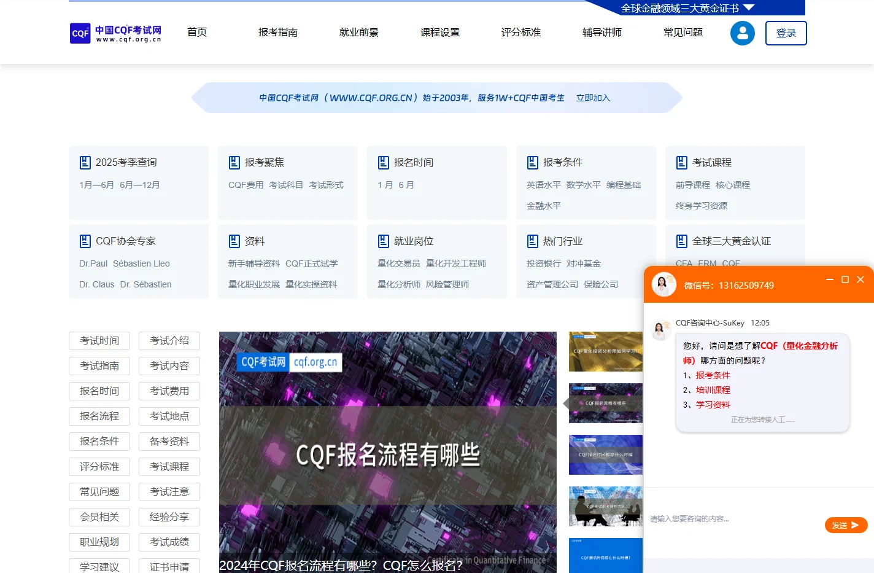The height and width of the screenshot is (573, 874).
Task: Click the document icon beside 2025考季查询
Action: [x=85, y=163]
